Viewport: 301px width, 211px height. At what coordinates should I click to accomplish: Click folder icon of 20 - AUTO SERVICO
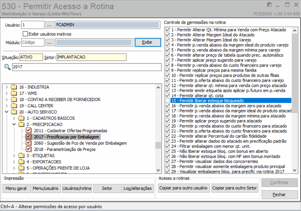(x=14, y=112)
